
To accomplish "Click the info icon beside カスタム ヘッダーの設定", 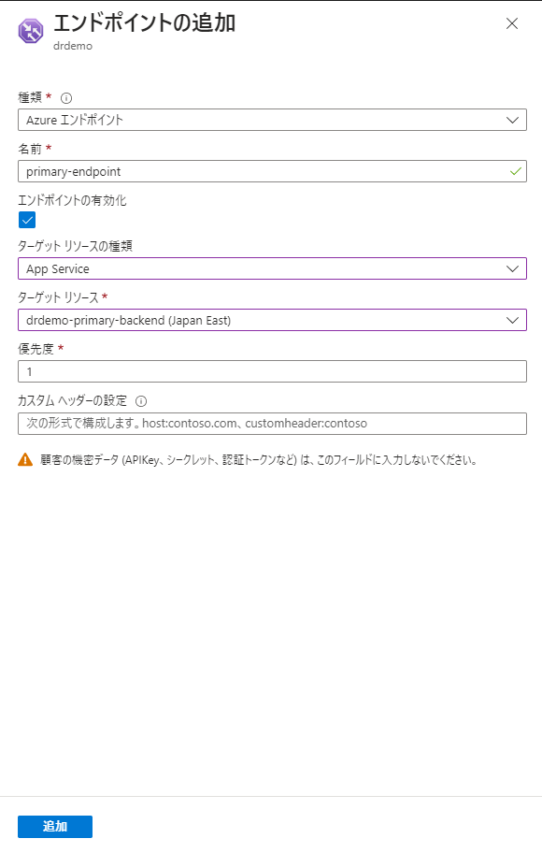I will click(x=141, y=401).
